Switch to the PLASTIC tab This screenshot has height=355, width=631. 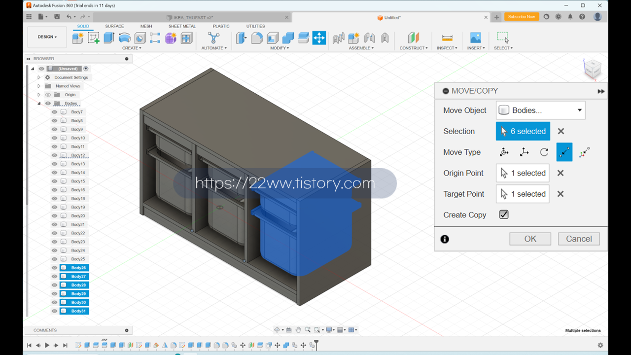click(x=221, y=26)
